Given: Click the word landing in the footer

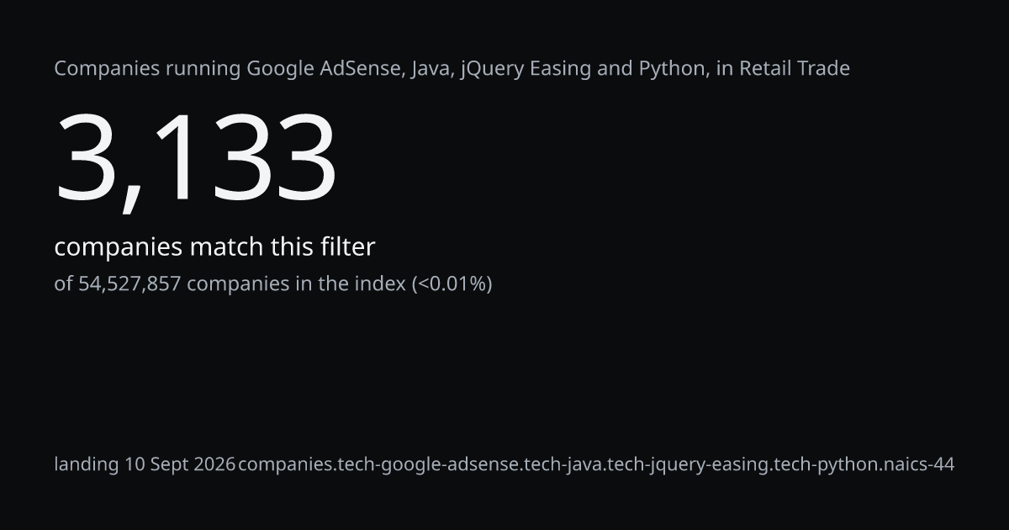Looking at the screenshot, I should click(x=87, y=464).
